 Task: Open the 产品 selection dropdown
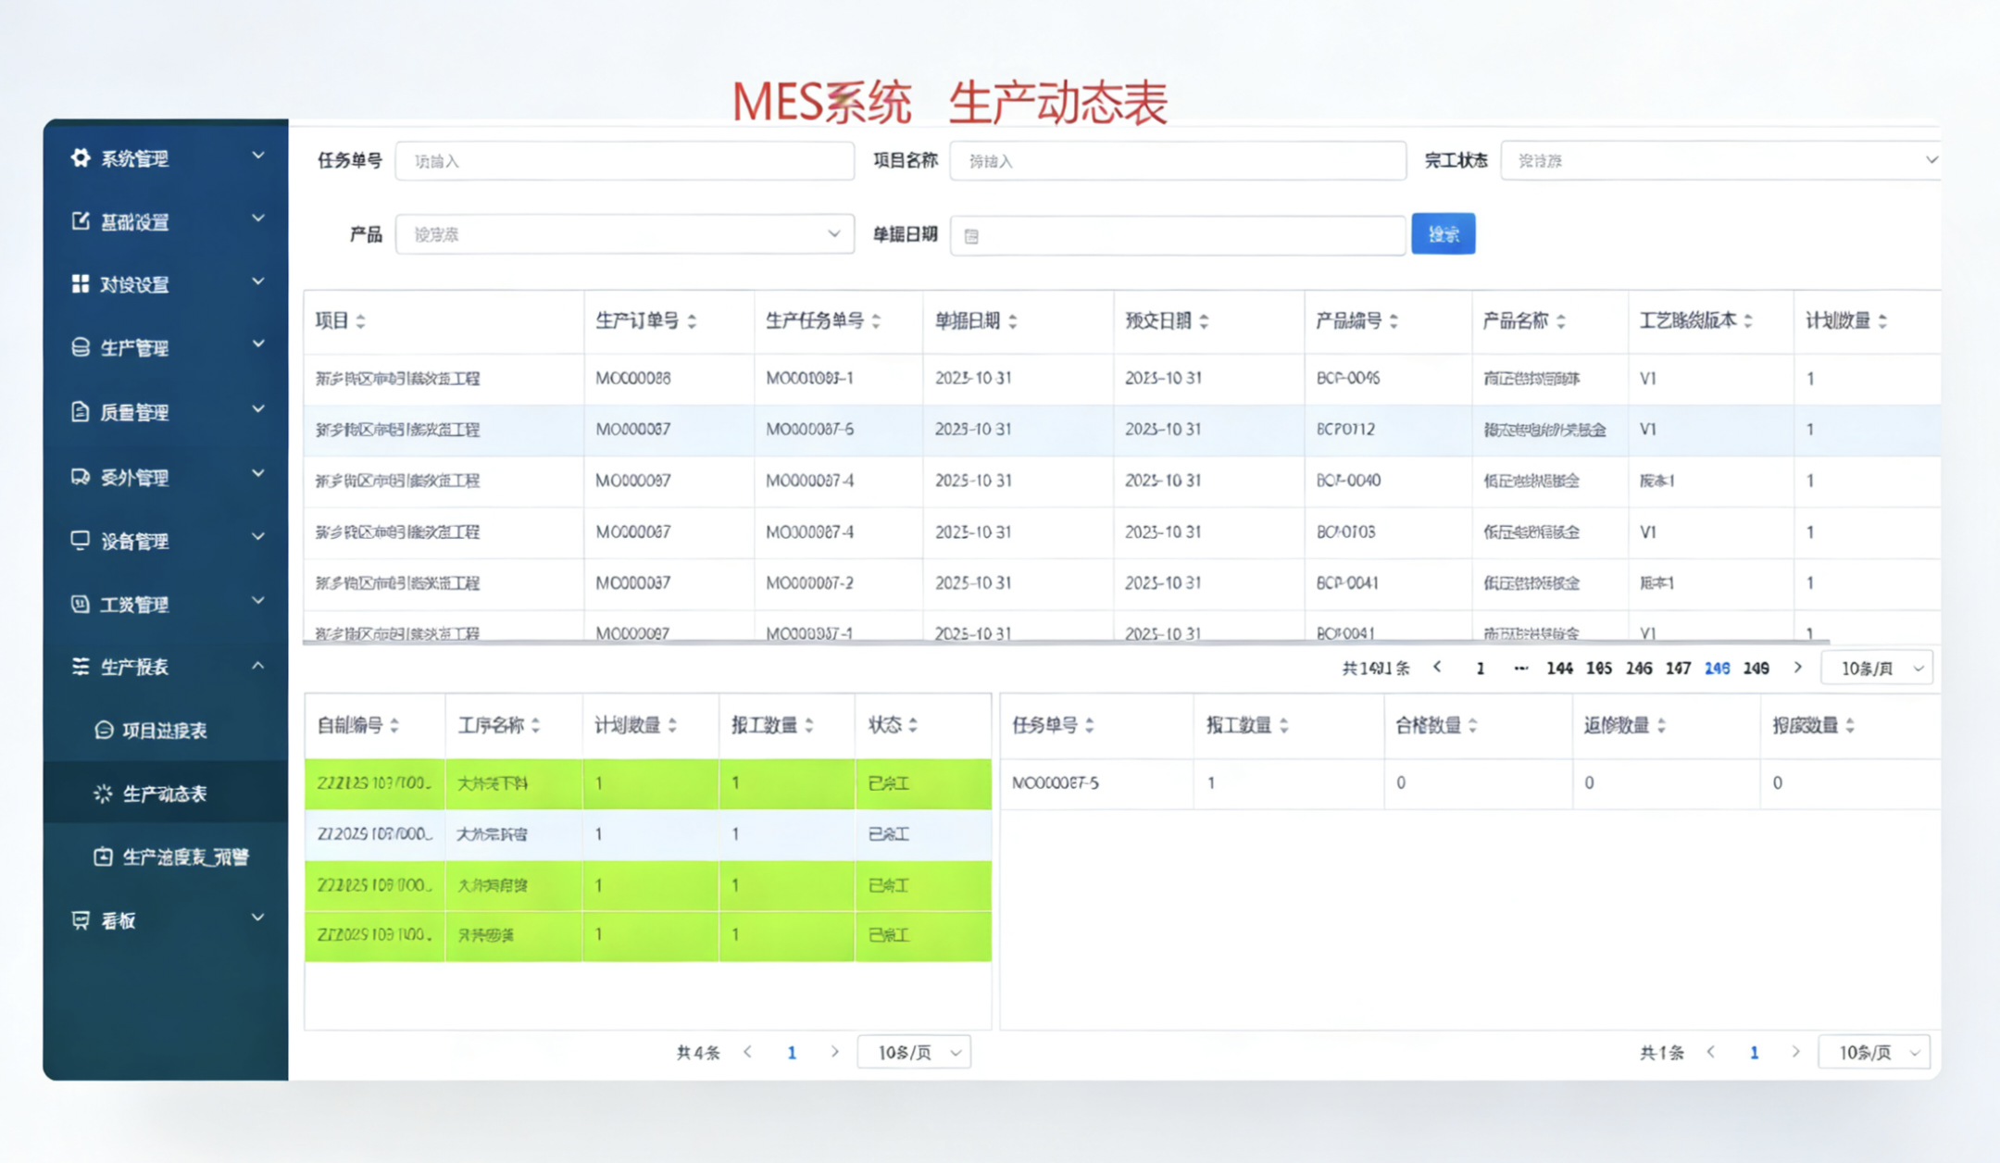[624, 234]
